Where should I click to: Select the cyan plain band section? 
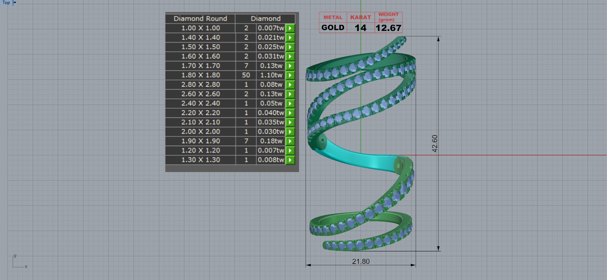(362, 157)
